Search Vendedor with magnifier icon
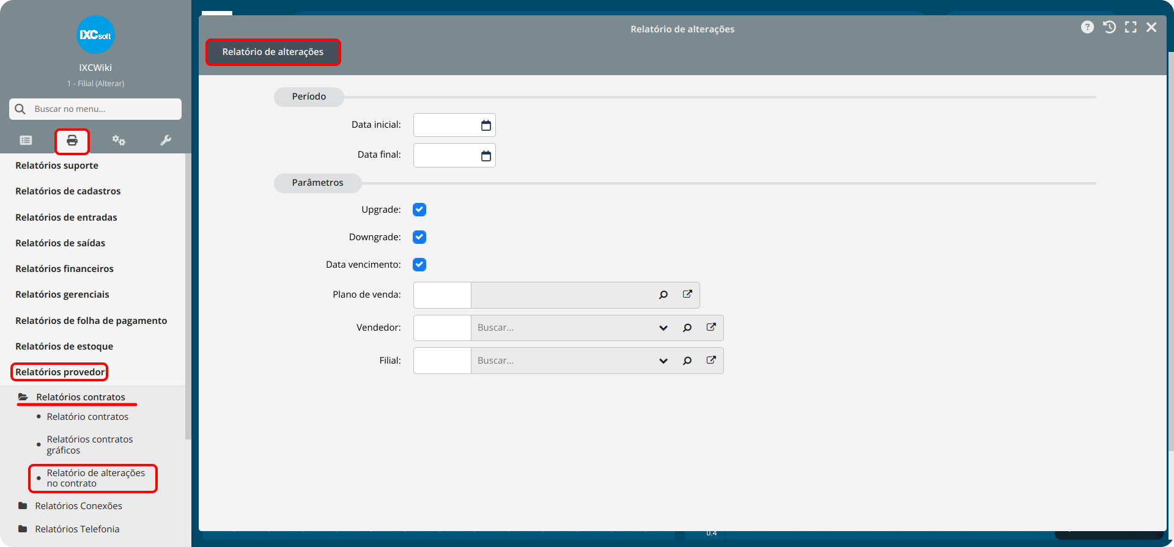The height and width of the screenshot is (547, 1174). 687,328
